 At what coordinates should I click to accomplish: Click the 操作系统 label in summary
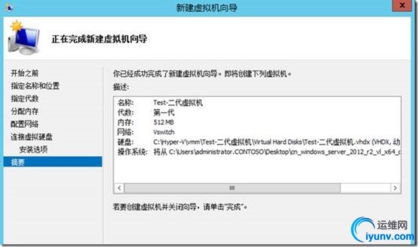coord(132,152)
